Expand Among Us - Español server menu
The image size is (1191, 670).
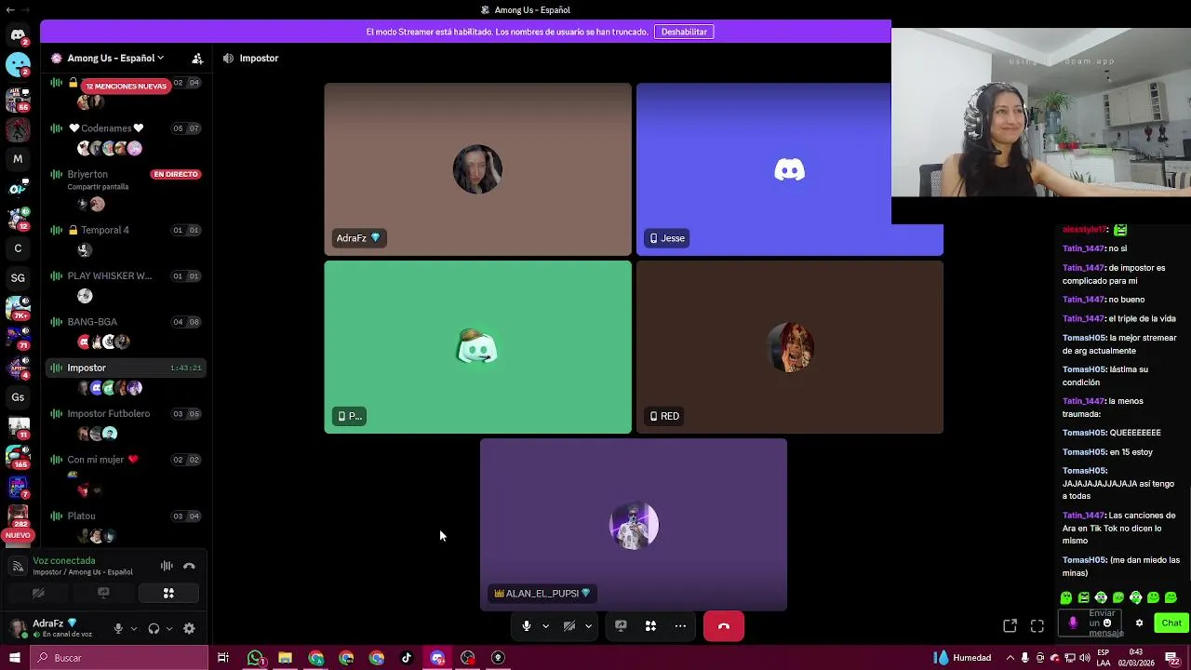[x=116, y=58]
